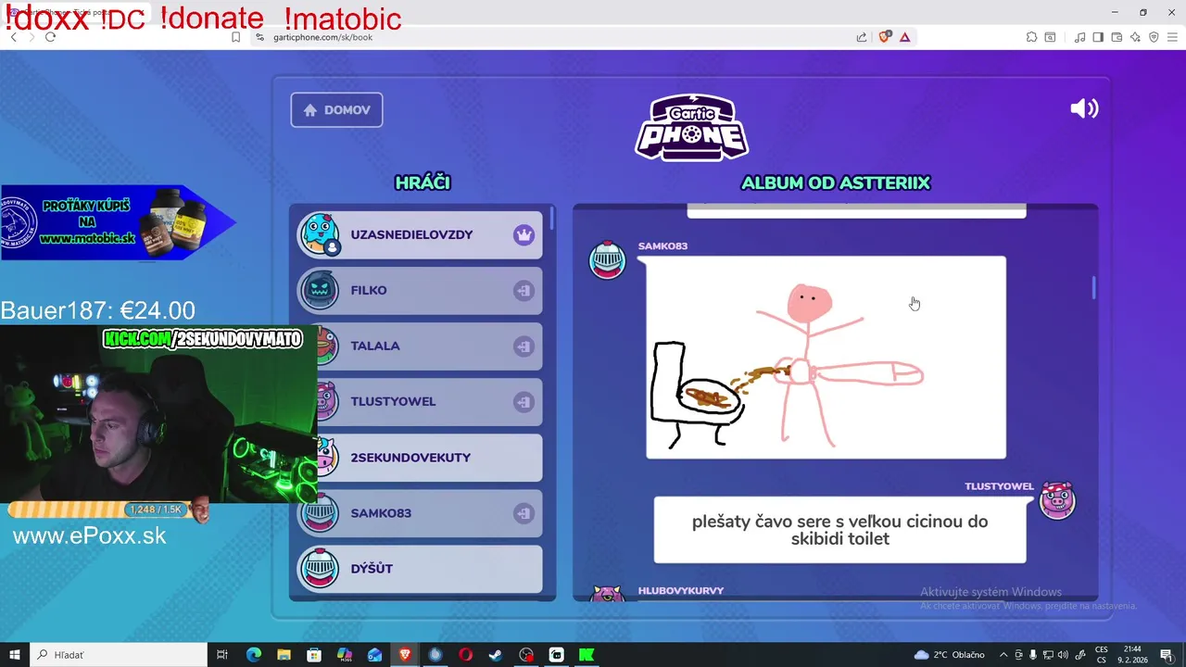1186x667 pixels.
Task: Click the TLUSTYOWEL caption text bubble
Action: coord(839,530)
